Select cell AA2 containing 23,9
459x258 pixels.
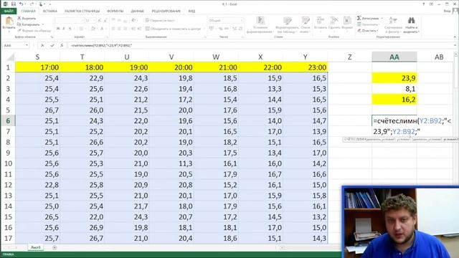pyautogui.click(x=394, y=78)
